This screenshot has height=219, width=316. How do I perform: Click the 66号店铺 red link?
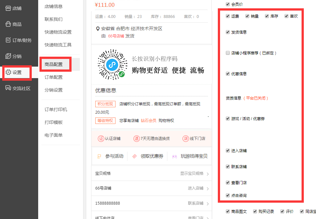click(x=116, y=36)
